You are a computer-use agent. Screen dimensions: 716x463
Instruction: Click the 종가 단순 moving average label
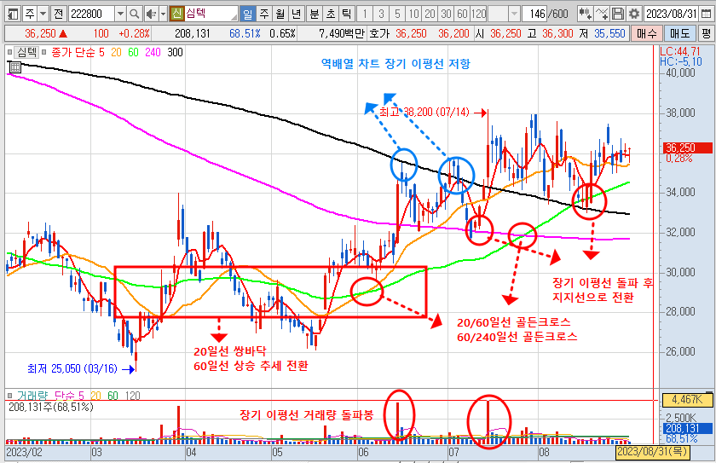(73, 52)
